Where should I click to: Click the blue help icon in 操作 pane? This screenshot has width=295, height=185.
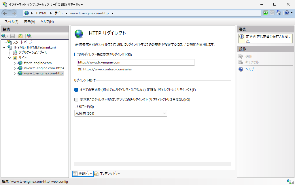tap(241, 69)
